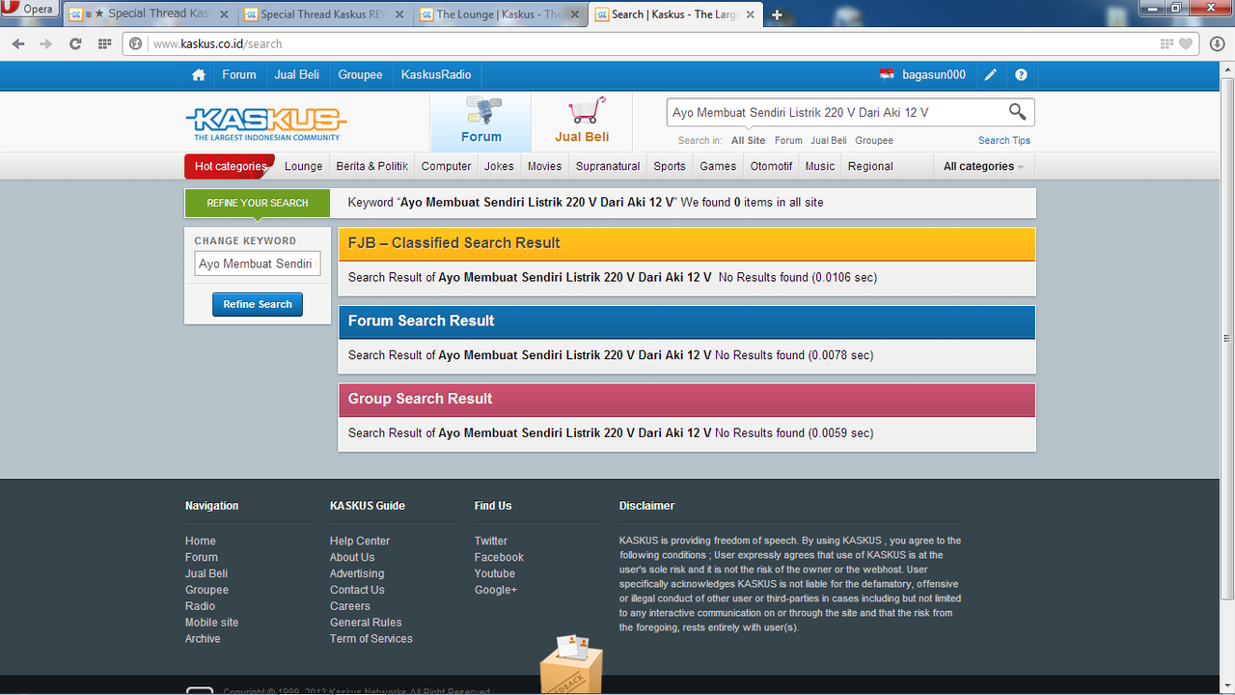Open the Berita & Politik category
This screenshot has height=695, width=1235.
(371, 166)
